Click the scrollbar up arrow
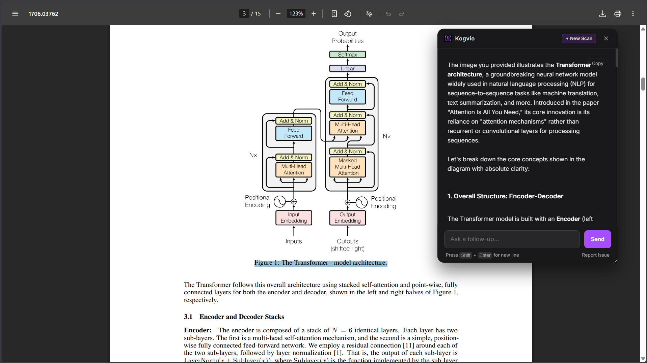647x363 pixels. 643,29
